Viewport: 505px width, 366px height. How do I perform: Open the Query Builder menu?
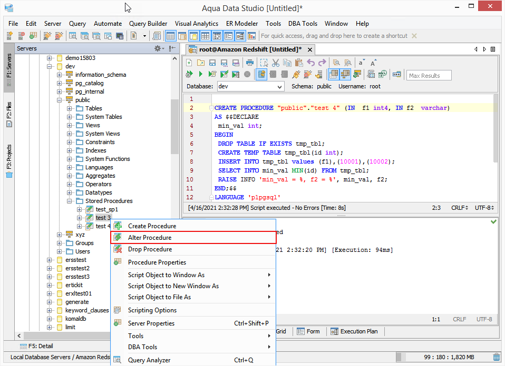[148, 24]
